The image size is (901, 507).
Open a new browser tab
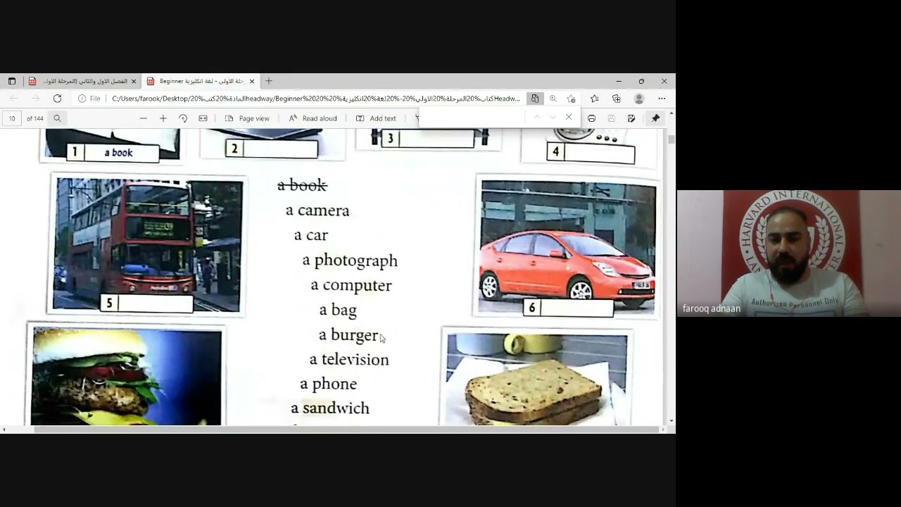point(269,81)
